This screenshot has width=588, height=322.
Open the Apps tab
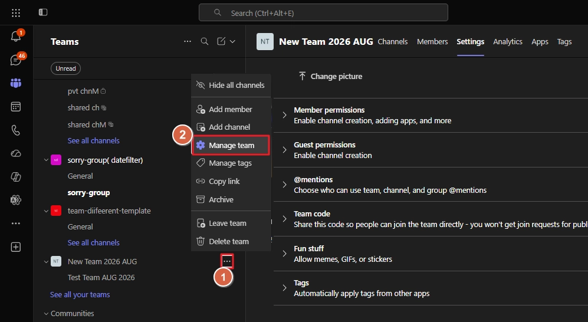(x=540, y=42)
